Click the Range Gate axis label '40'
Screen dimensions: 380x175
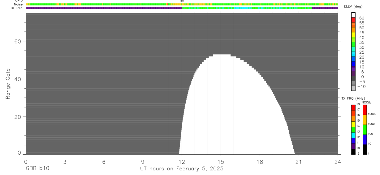click(18, 79)
